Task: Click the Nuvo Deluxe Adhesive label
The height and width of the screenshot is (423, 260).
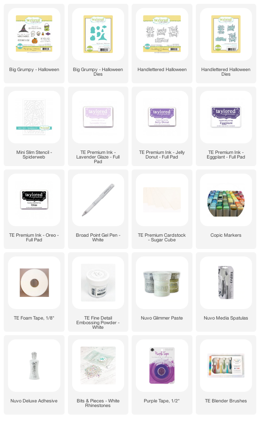Action: [x=34, y=401]
